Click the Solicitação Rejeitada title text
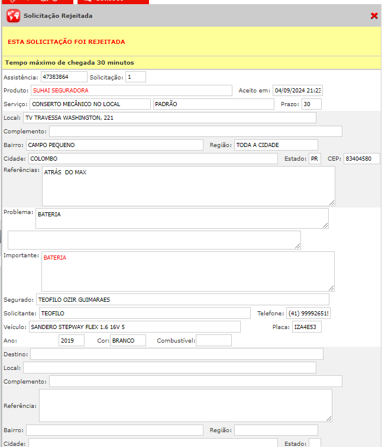Screen dimensions: 385x447 pyautogui.click(x=58, y=15)
